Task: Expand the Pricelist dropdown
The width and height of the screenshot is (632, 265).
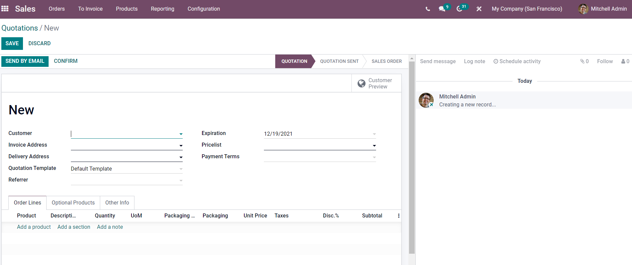Action: tap(374, 146)
